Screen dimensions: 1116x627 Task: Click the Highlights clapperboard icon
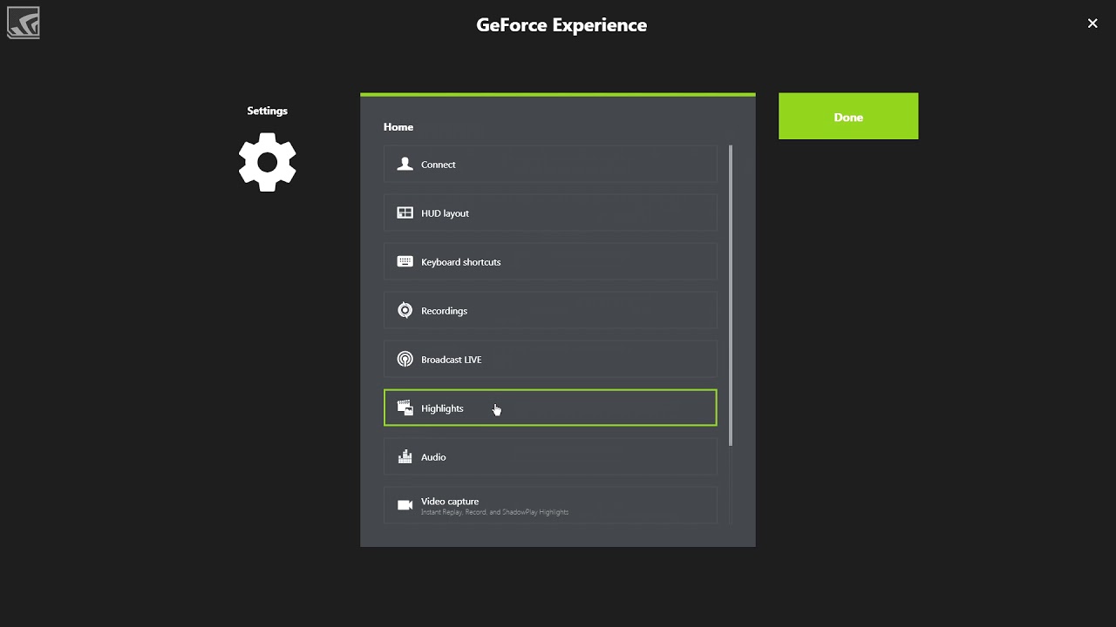click(405, 408)
